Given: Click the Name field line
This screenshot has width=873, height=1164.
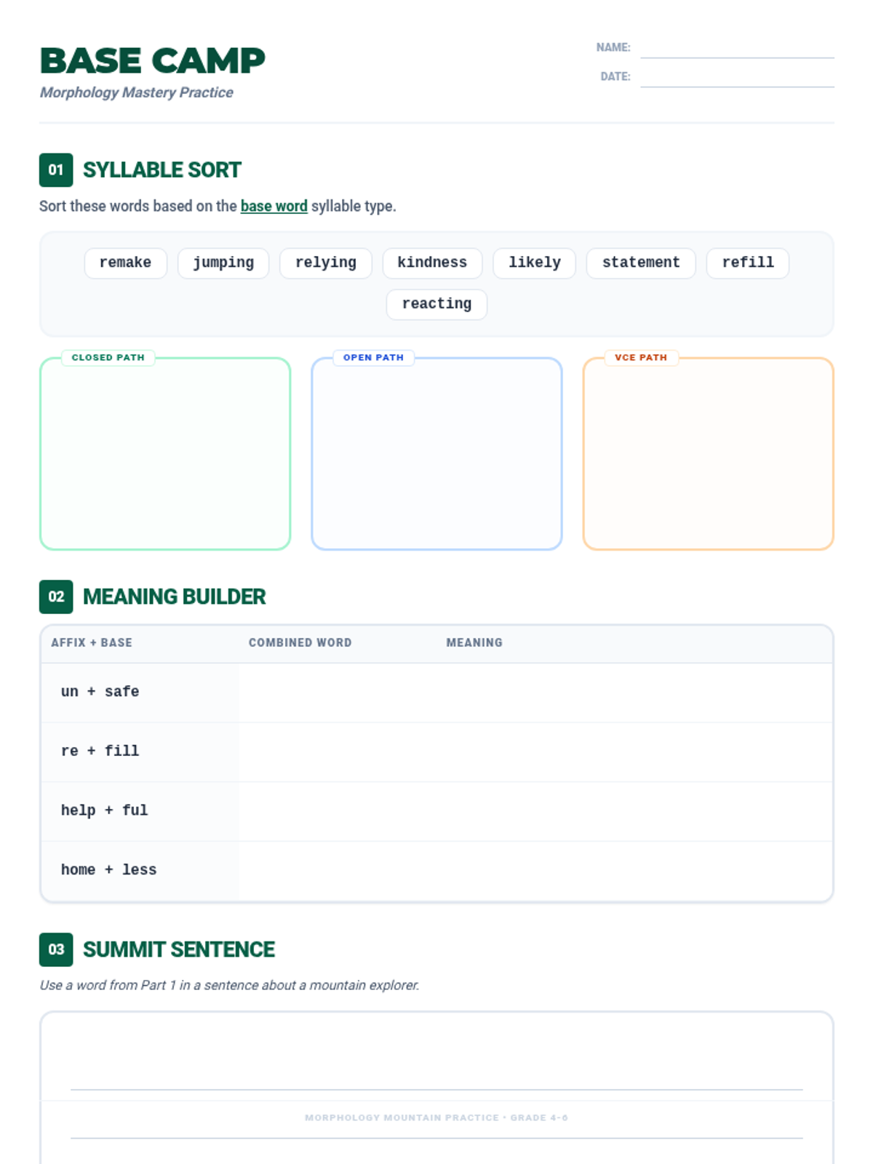Looking at the screenshot, I should pos(736,49).
